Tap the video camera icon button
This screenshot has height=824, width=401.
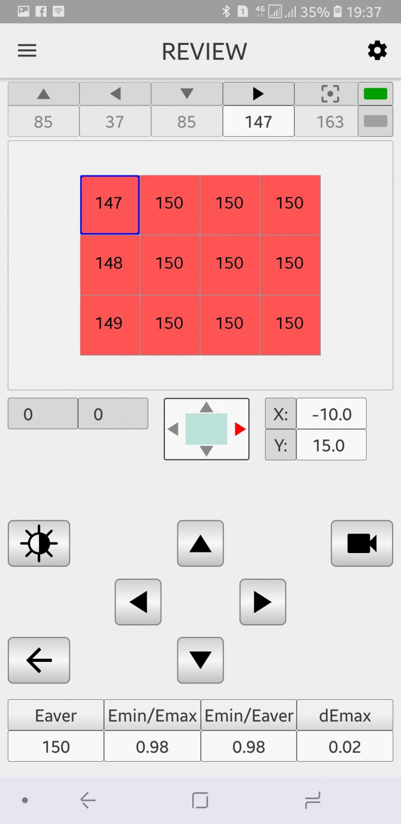[362, 544]
